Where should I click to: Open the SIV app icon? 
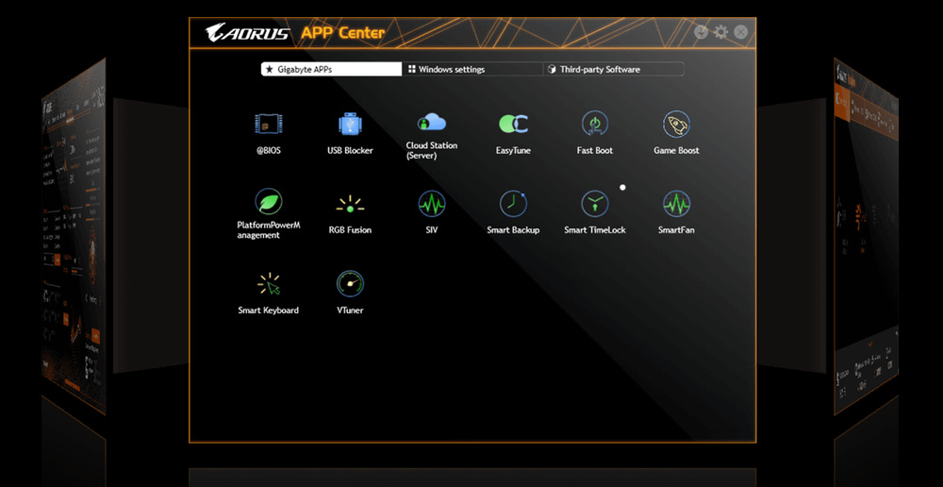tap(432, 204)
